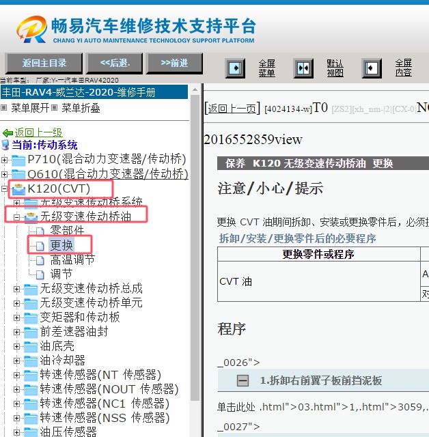429x437 pixels.
Task: Expand all menus via 菜单展开
Action: click(x=30, y=108)
